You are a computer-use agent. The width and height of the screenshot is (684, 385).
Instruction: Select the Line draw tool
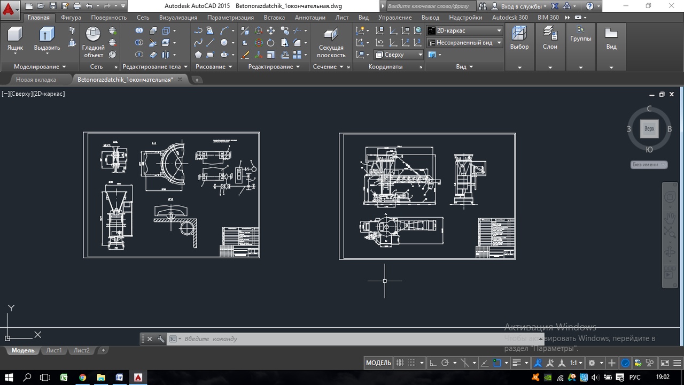tap(210, 43)
